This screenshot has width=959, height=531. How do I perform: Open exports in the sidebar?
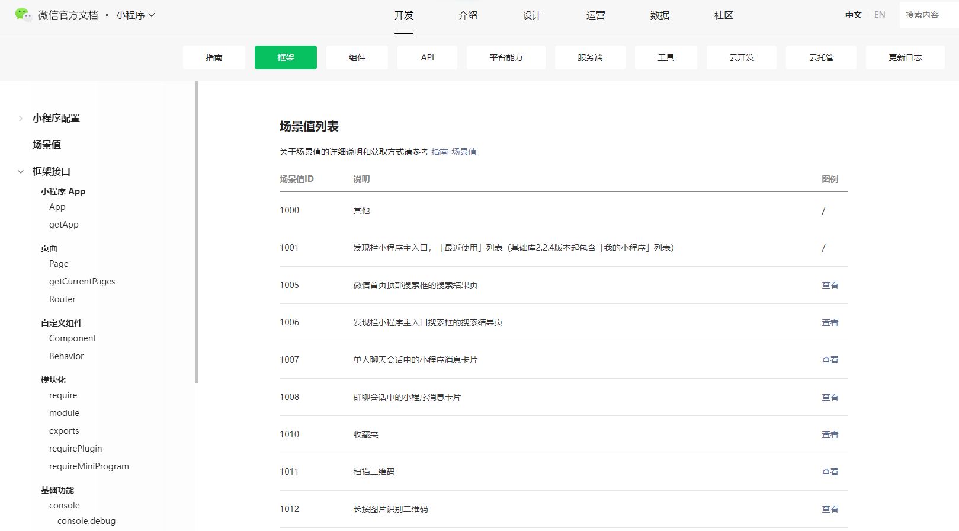(64, 431)
